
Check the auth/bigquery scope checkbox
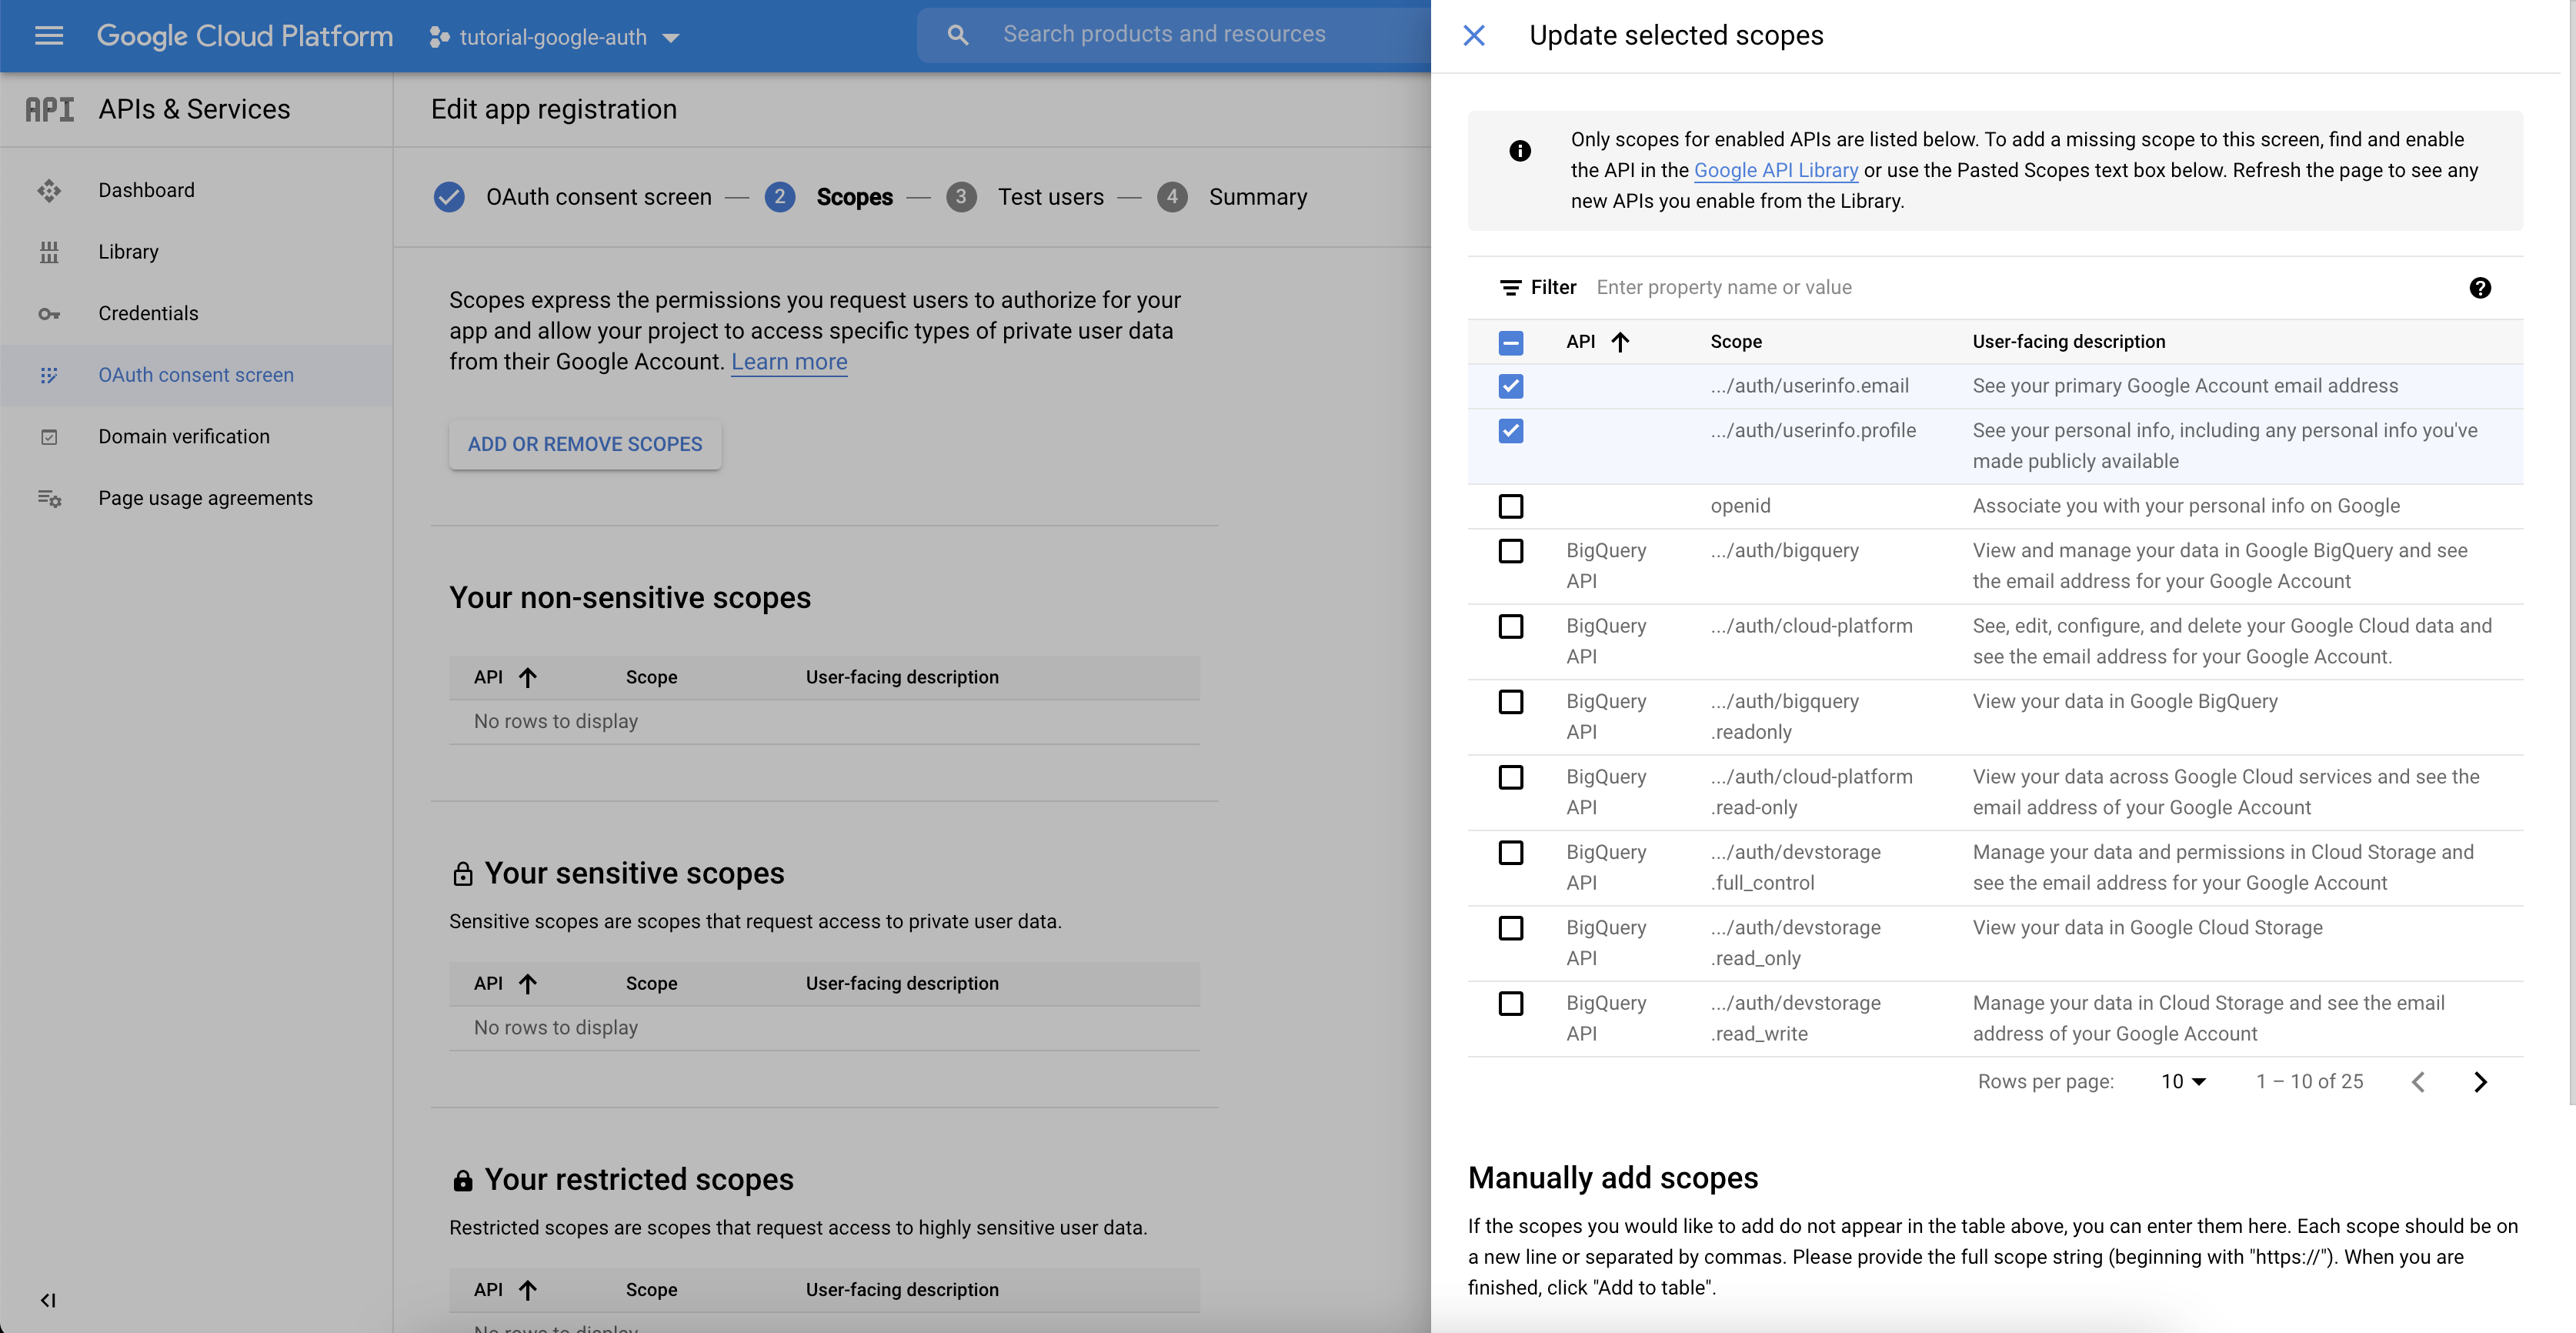click(x=1510, y=551)
